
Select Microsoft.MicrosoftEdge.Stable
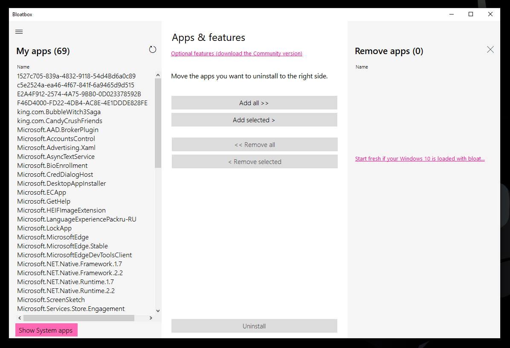tap(62, 246)
